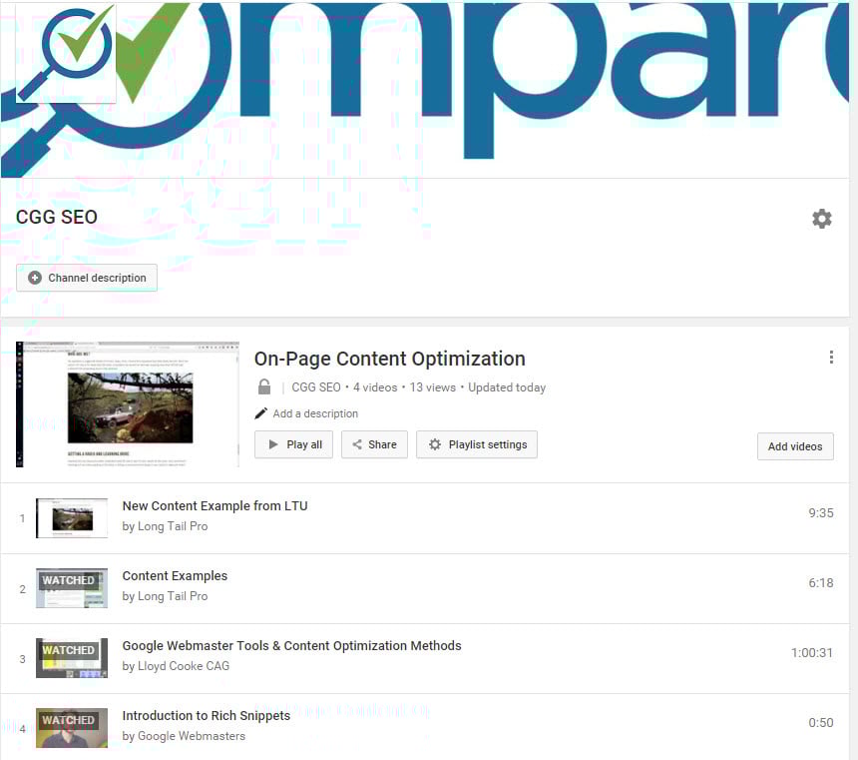Click the playlist privacy lock icon

click(264, 386)
